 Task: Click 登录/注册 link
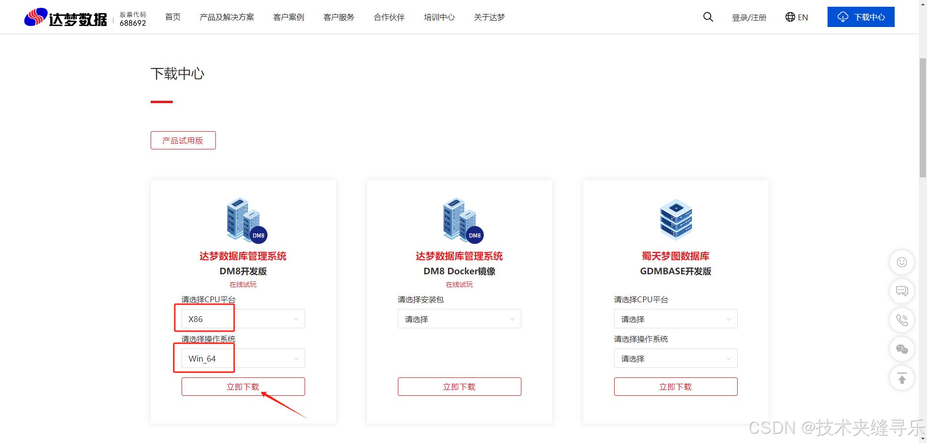click(749, 17)
